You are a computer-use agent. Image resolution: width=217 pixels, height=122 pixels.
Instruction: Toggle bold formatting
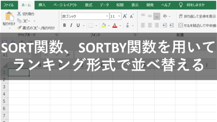(64, 25)
